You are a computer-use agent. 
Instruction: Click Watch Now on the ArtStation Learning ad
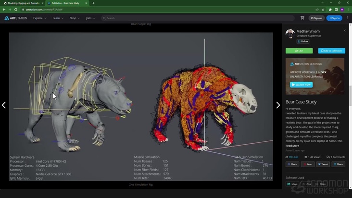click(x=301, y=85)
